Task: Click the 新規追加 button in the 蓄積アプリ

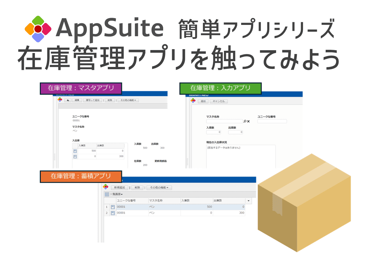Action: click(119, 187)
